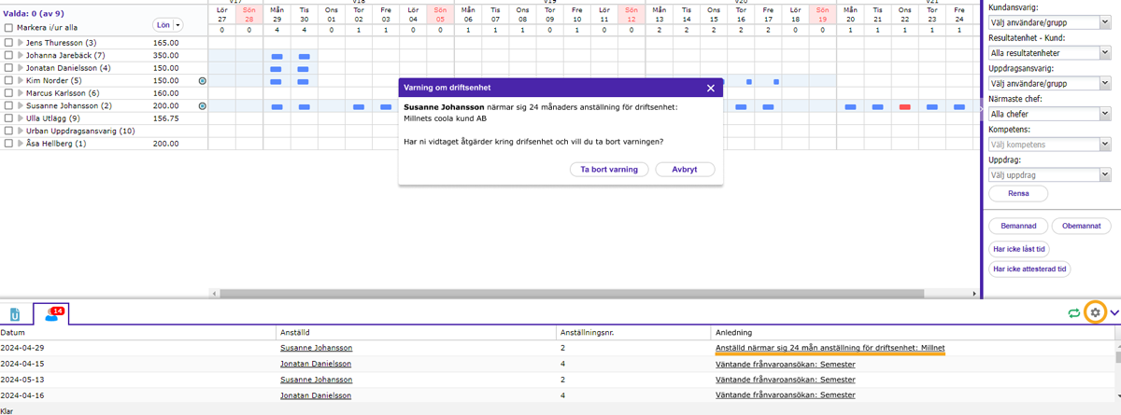
Task: Click the red booking block on Ons 22
Action: pos(904,107)
